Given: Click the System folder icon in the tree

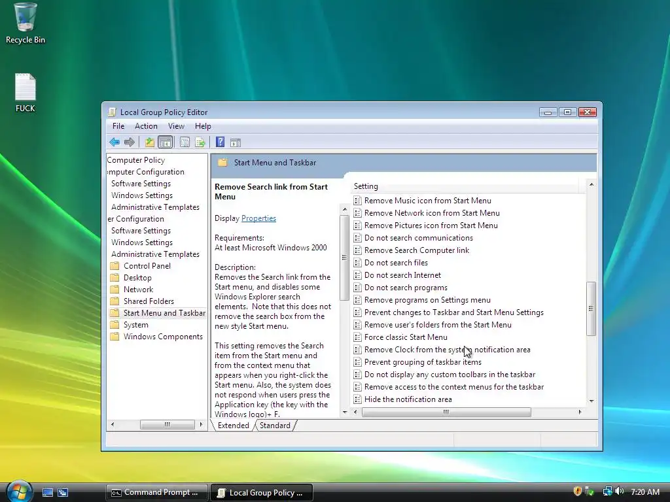Looking at the screenshot, I should point(115,325).
